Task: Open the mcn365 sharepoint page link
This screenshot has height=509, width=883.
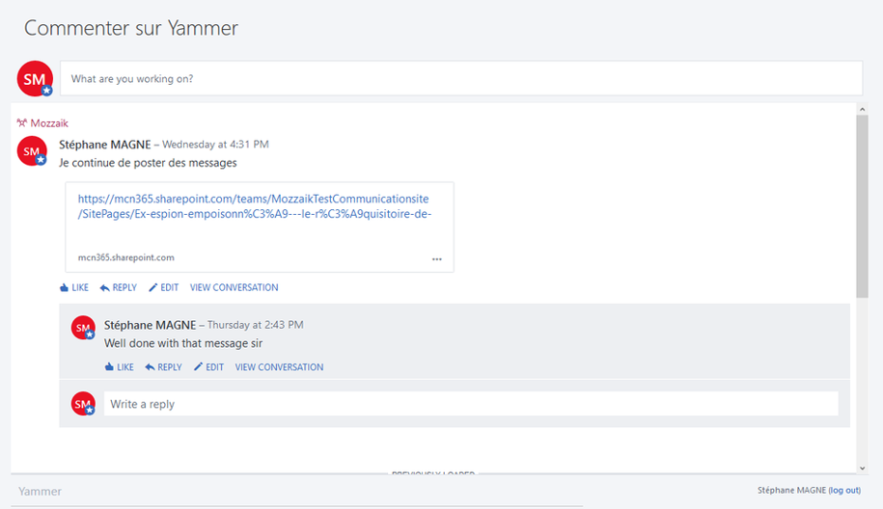Action: (x=255, y=206)
